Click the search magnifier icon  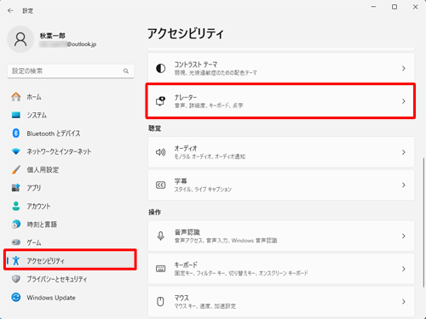[126, 71]
